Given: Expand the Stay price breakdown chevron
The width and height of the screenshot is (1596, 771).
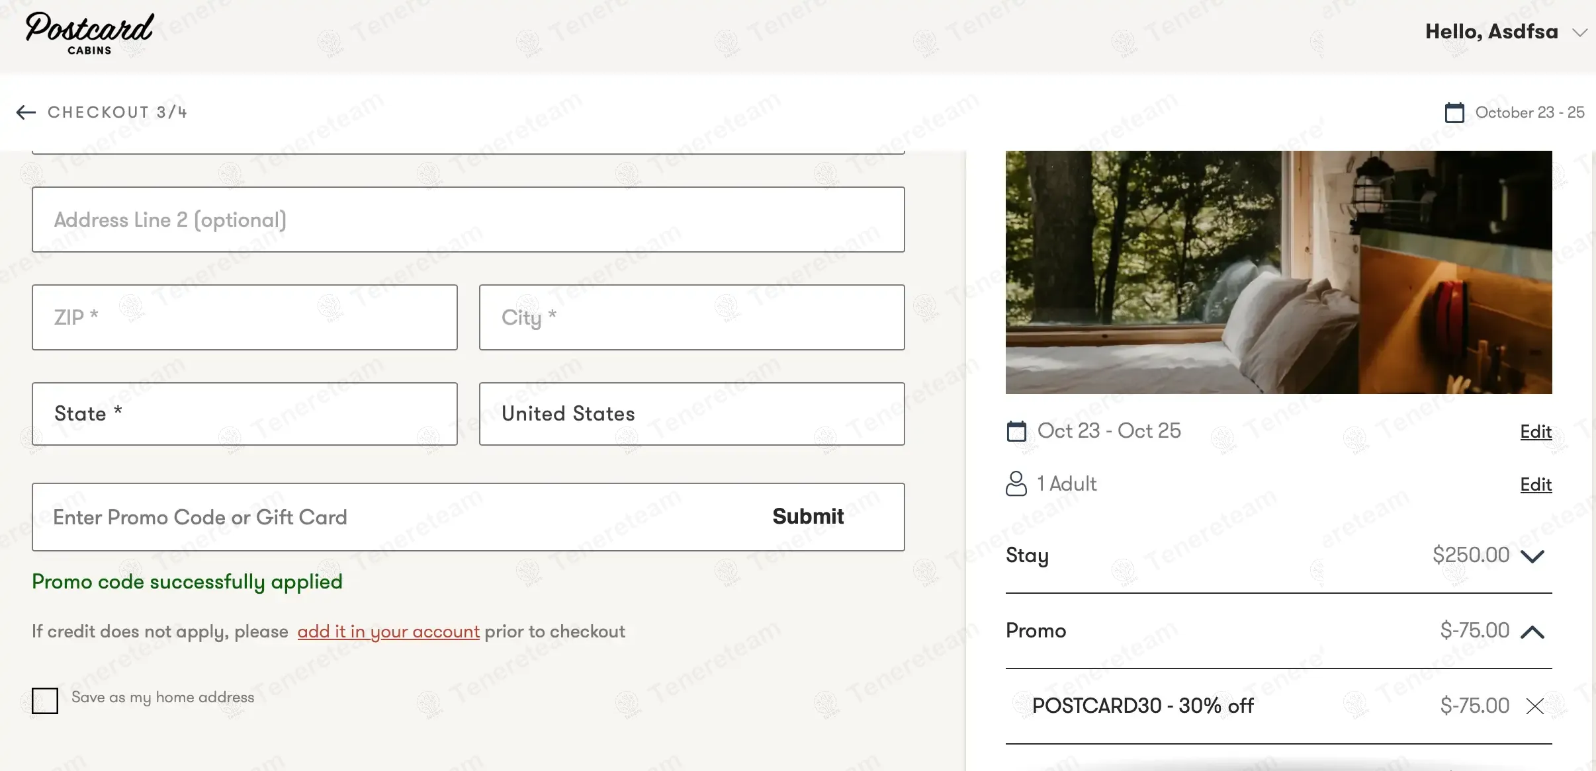Looking at the screenshot, I should click(x=1532, y=555).
